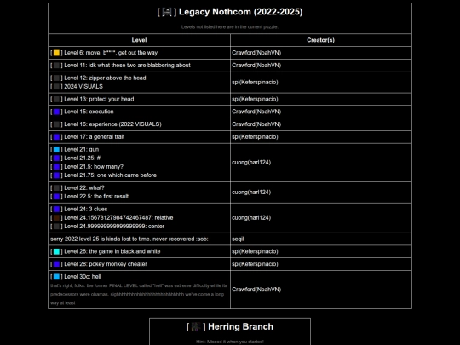Image resolution: width=460 pixels, height=345 pixels.
Task: Open Level 13: protect your head
Action: (99, 99)
